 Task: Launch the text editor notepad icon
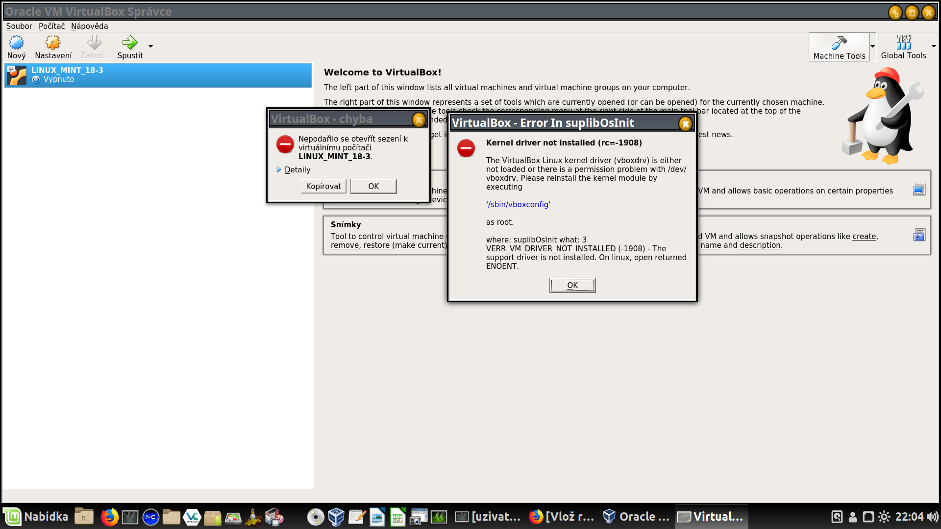[x=357, y=517]
